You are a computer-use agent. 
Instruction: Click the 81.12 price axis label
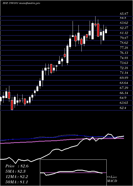[124, 33]
